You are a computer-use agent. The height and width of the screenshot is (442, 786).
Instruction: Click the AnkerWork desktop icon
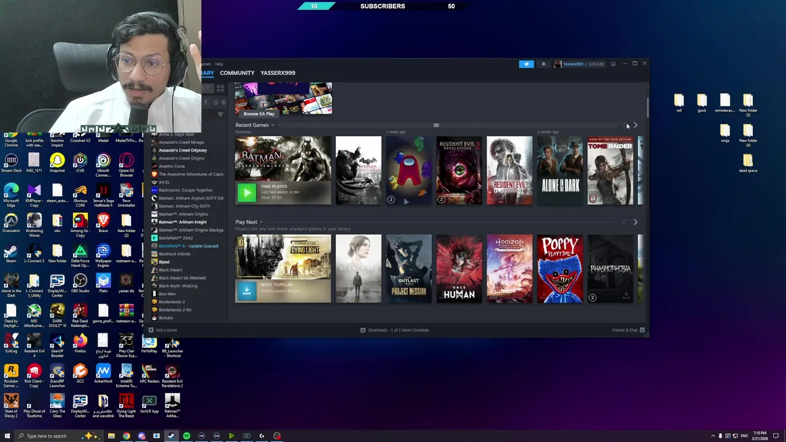[103, 374]
